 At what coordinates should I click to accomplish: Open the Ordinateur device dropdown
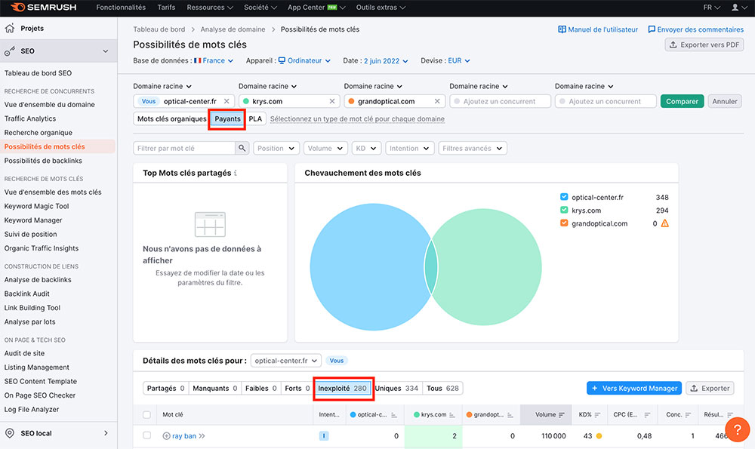point(304,60)
